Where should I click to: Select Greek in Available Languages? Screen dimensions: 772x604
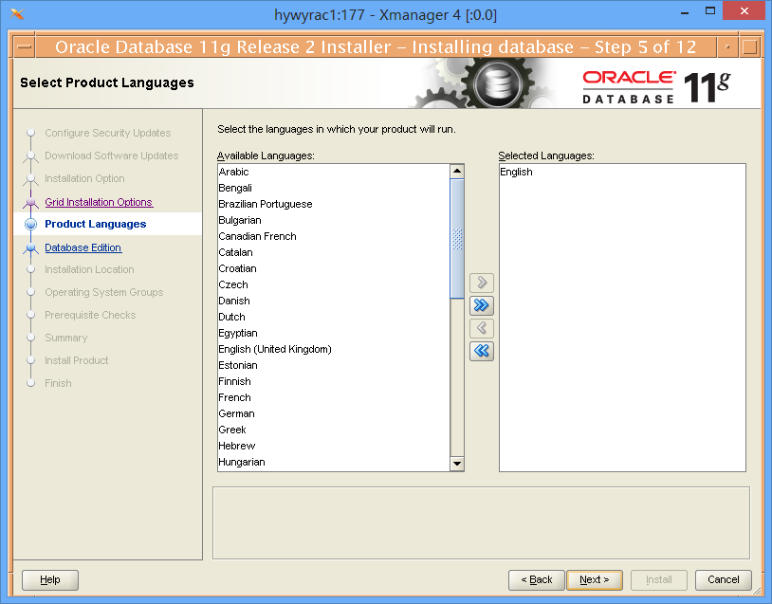click(x=334, y=430)
